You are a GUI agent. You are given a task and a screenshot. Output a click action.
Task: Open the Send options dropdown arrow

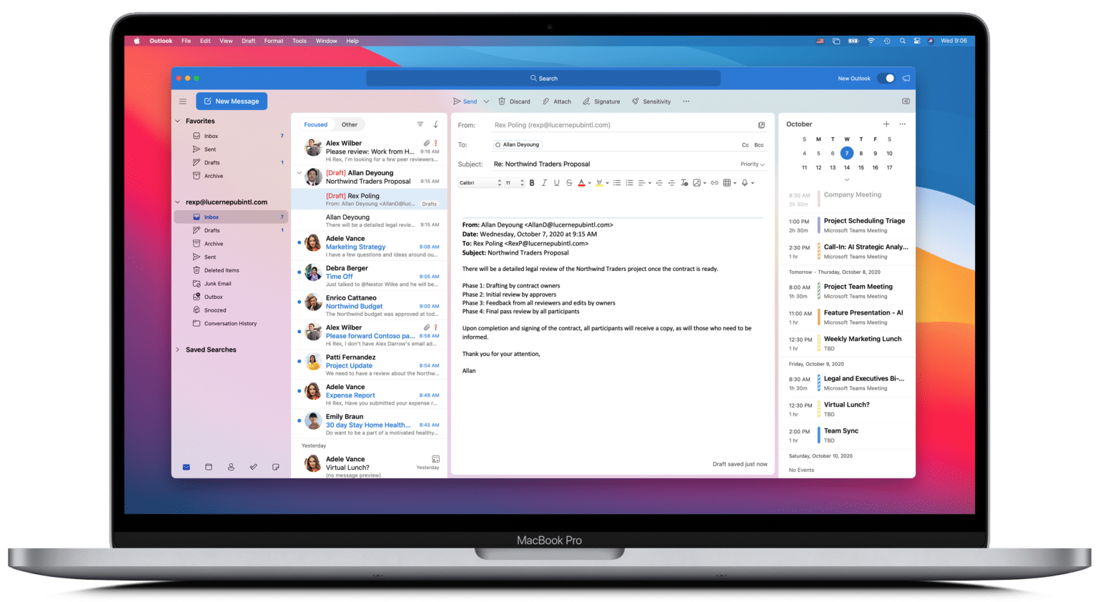pos(486,102)
